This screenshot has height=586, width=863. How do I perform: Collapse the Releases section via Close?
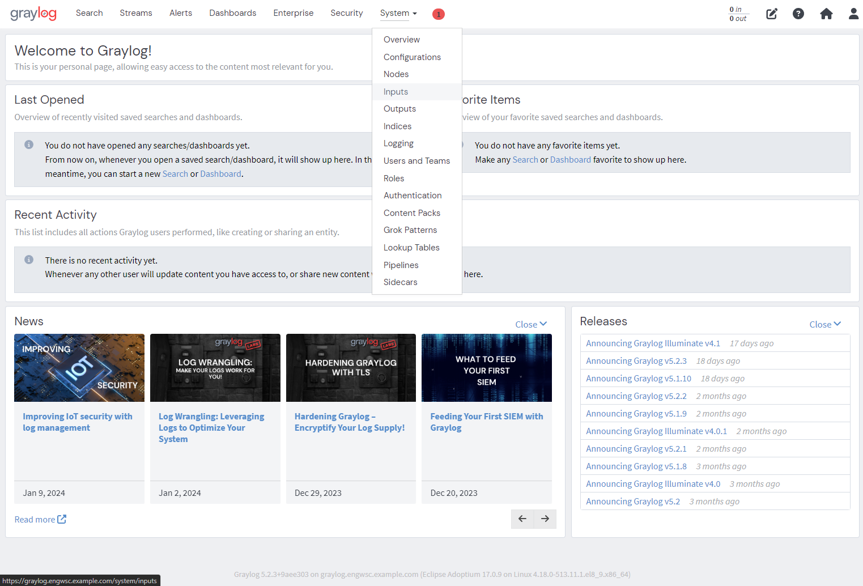click(825, 324)
